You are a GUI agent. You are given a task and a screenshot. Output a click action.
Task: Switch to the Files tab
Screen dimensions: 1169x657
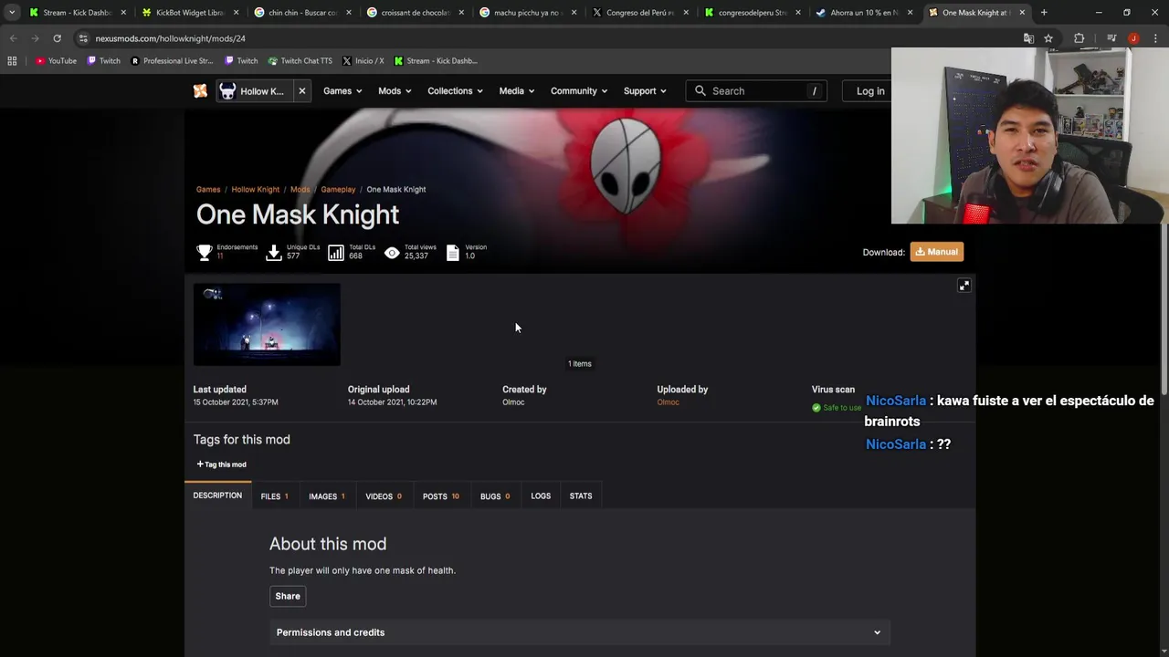click(274, 496)
